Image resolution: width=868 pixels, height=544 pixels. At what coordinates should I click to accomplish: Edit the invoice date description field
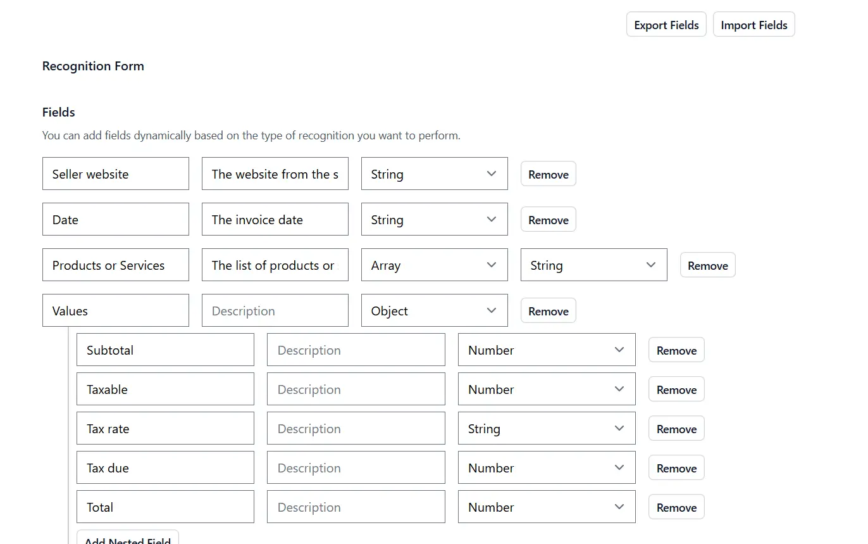275,219
